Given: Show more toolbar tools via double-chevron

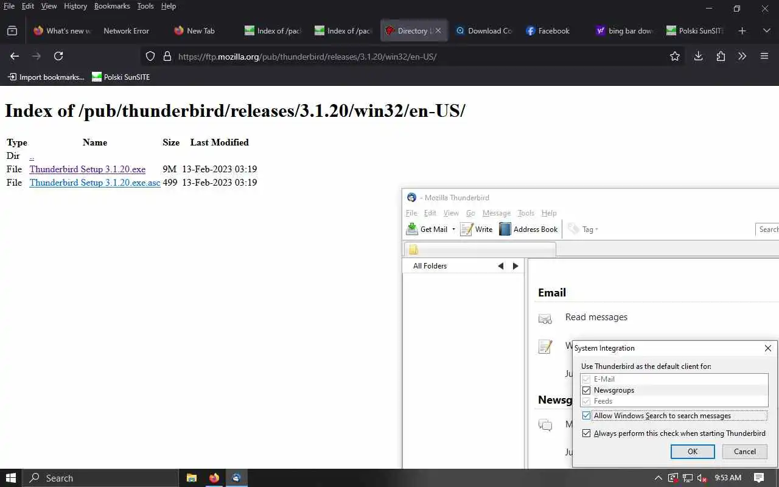Looking at the screenshot, I should 742,56.
